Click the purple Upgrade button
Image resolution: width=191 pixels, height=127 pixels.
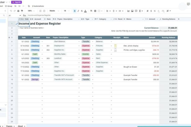click(x=16, y=2)
